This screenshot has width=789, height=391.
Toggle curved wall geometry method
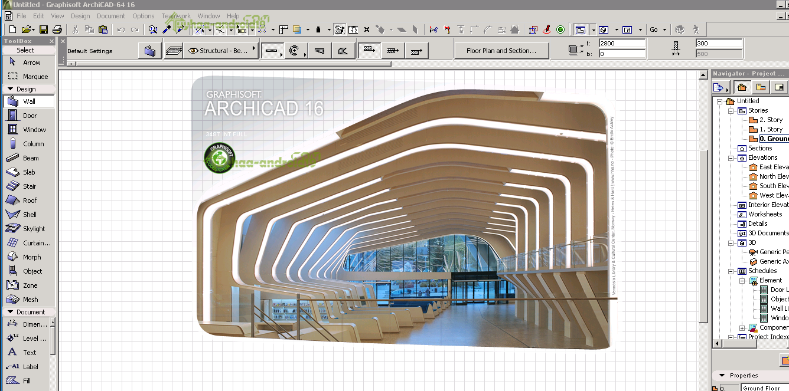pyautogui.click(x=295, y=51)
